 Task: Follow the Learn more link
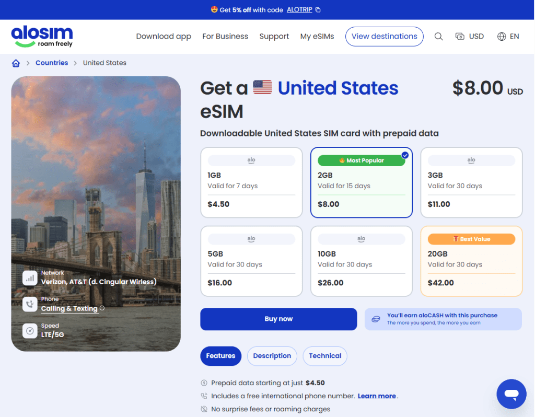pyautogui.click(x=376, y=396)
